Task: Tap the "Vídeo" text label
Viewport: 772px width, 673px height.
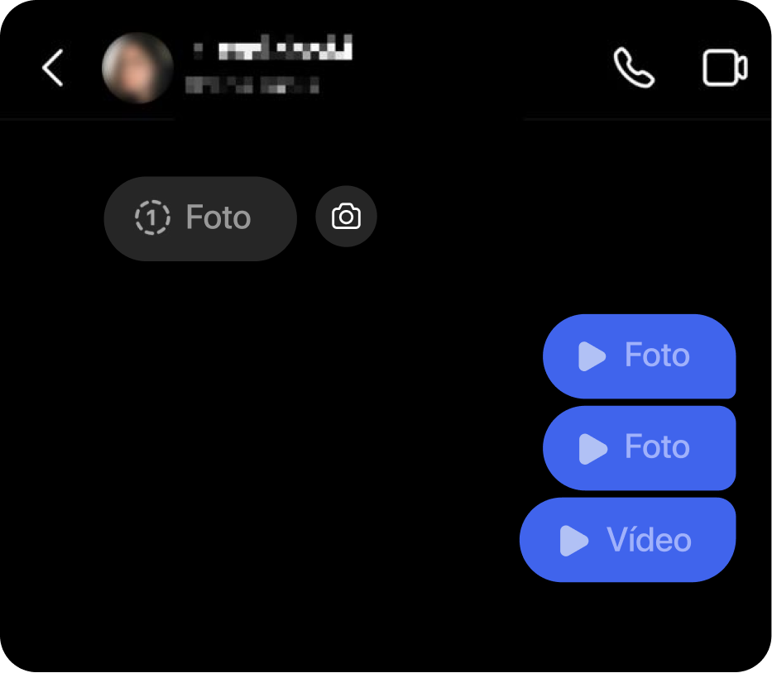Action: 649,539
